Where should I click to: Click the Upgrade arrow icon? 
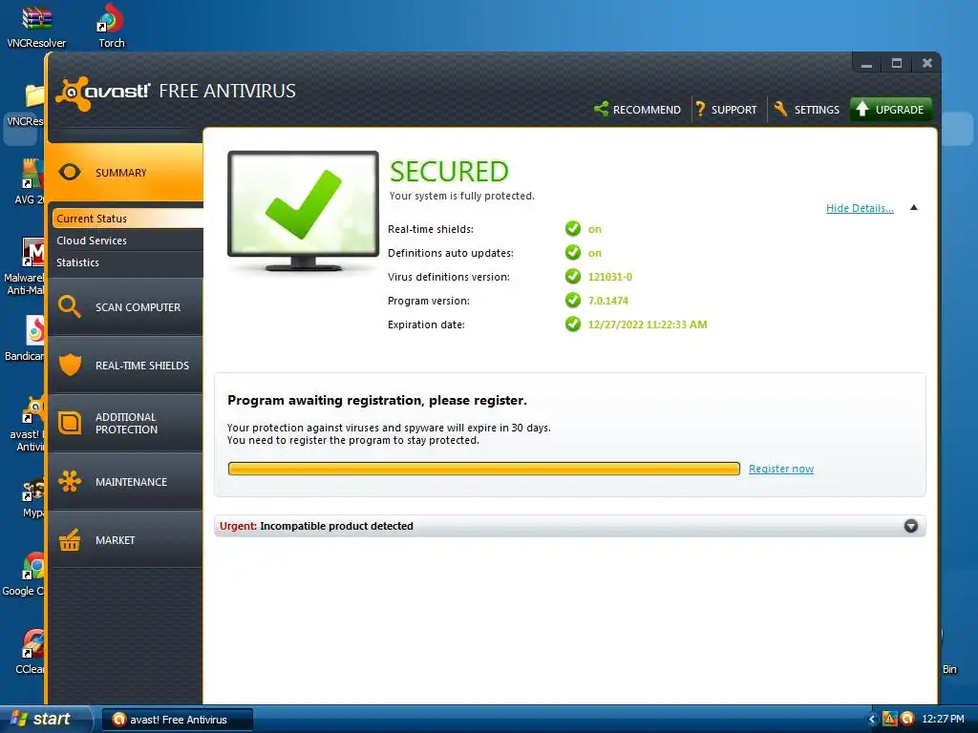[862, 109]
